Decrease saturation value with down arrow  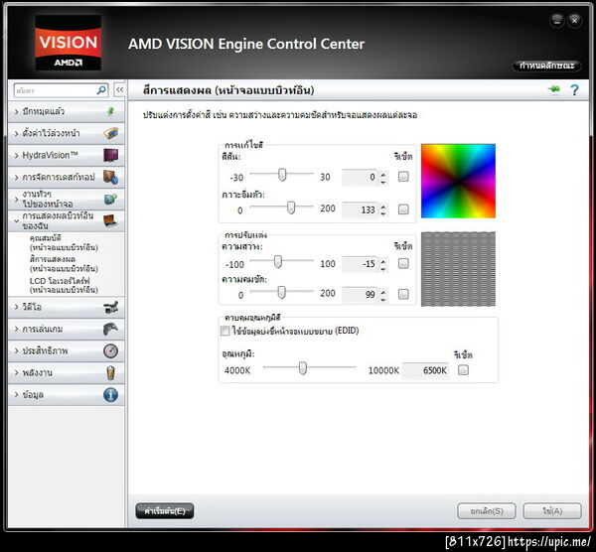tap(383, 213)
